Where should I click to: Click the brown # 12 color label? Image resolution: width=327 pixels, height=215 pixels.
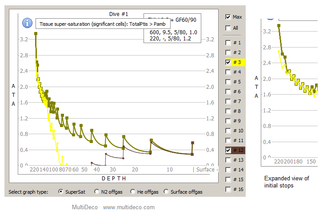click(x=238, y=150)
